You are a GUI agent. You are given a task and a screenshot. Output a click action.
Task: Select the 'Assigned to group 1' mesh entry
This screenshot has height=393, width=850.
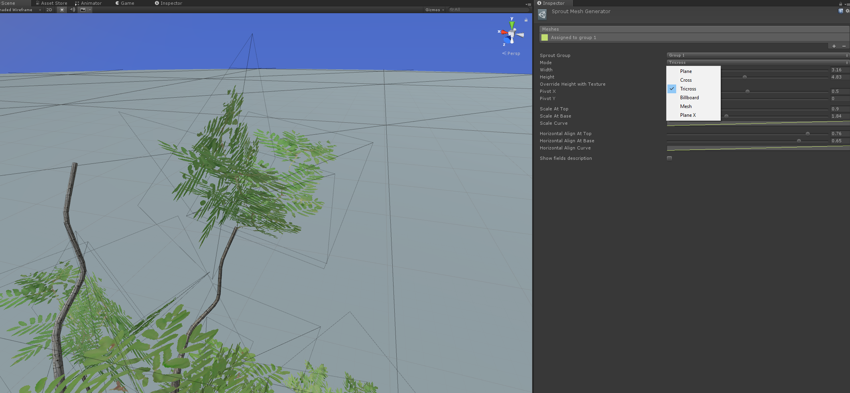click(x=573, y=37)
